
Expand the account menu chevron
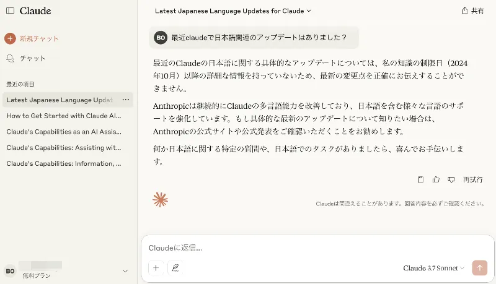pos(125,271)
